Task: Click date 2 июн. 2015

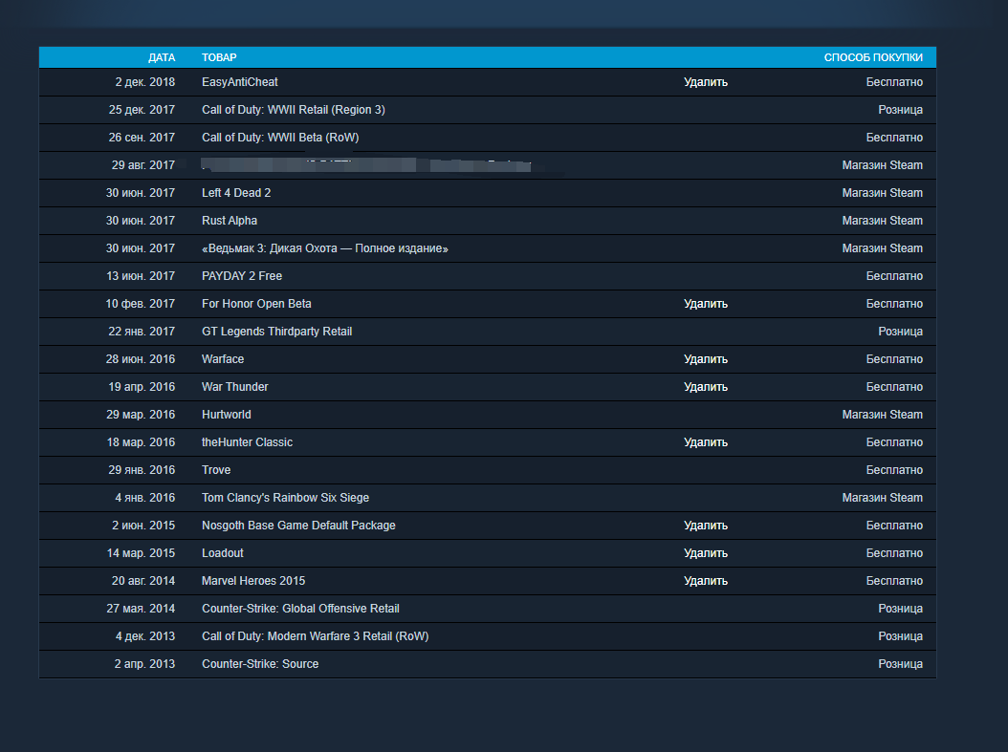Action: [x=143, y=526]
